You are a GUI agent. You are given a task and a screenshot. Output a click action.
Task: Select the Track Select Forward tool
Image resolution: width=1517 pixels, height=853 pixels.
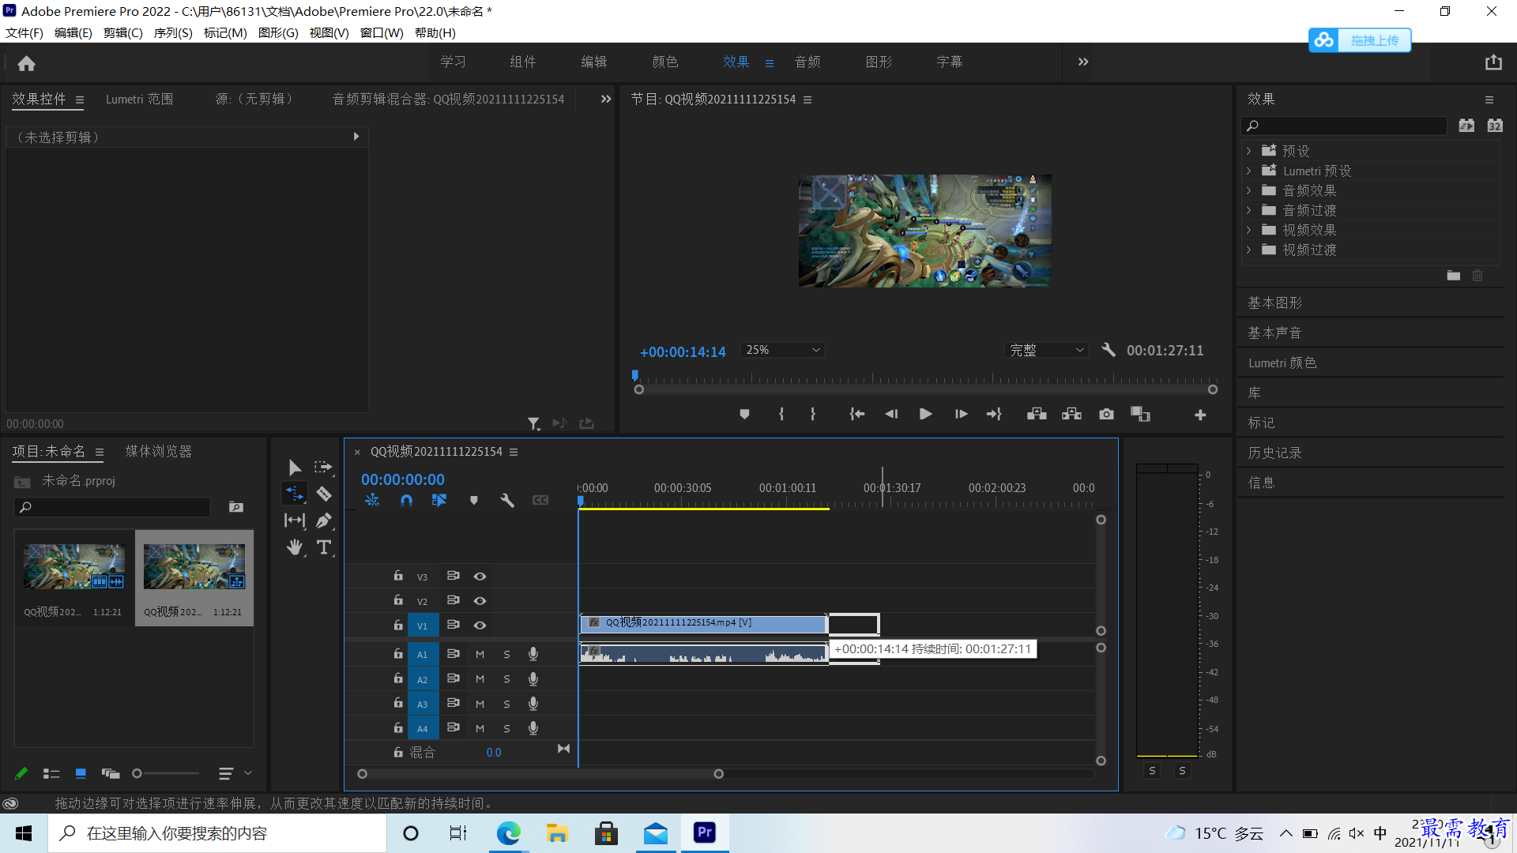tap(323, 468)
